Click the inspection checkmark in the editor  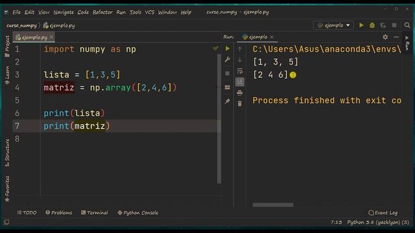click(x=215, y=49)
